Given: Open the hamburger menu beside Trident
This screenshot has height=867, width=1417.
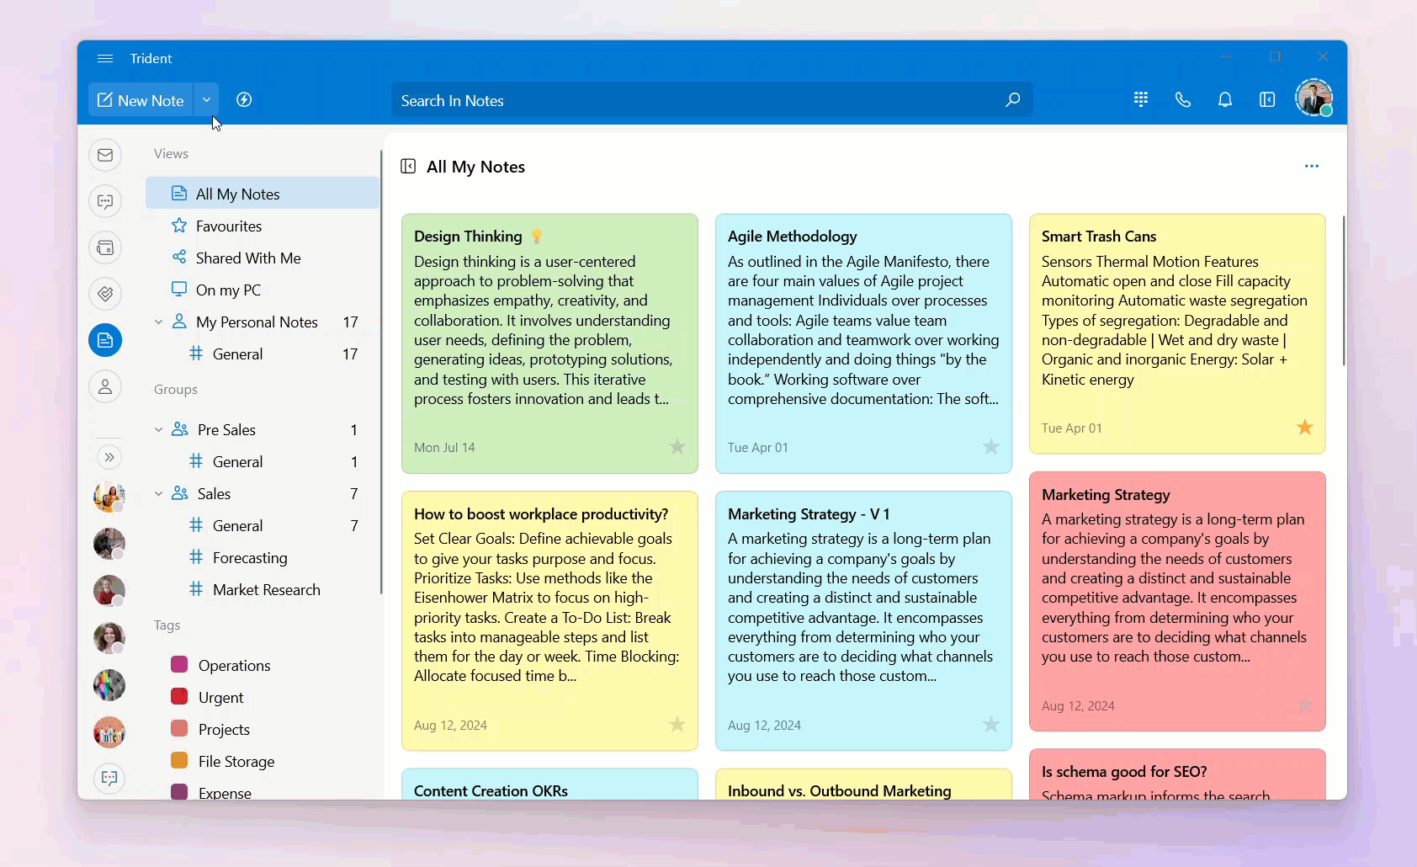Looking at the screenshot, I should pos(105,58).
